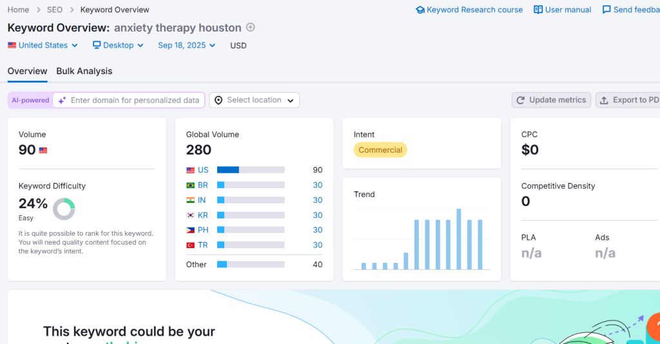The width and height of the screenshot is (660, 344).
Task: Click the United States flag icon in the database selector
Action: click(x=12, y=45)
